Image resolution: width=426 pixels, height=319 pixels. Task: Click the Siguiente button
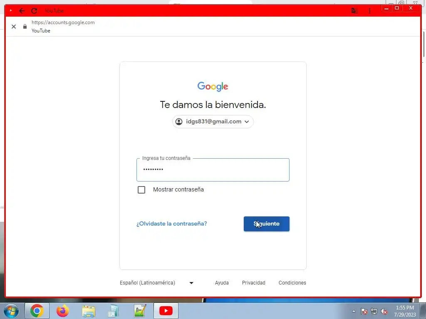(x=267, y=224)
